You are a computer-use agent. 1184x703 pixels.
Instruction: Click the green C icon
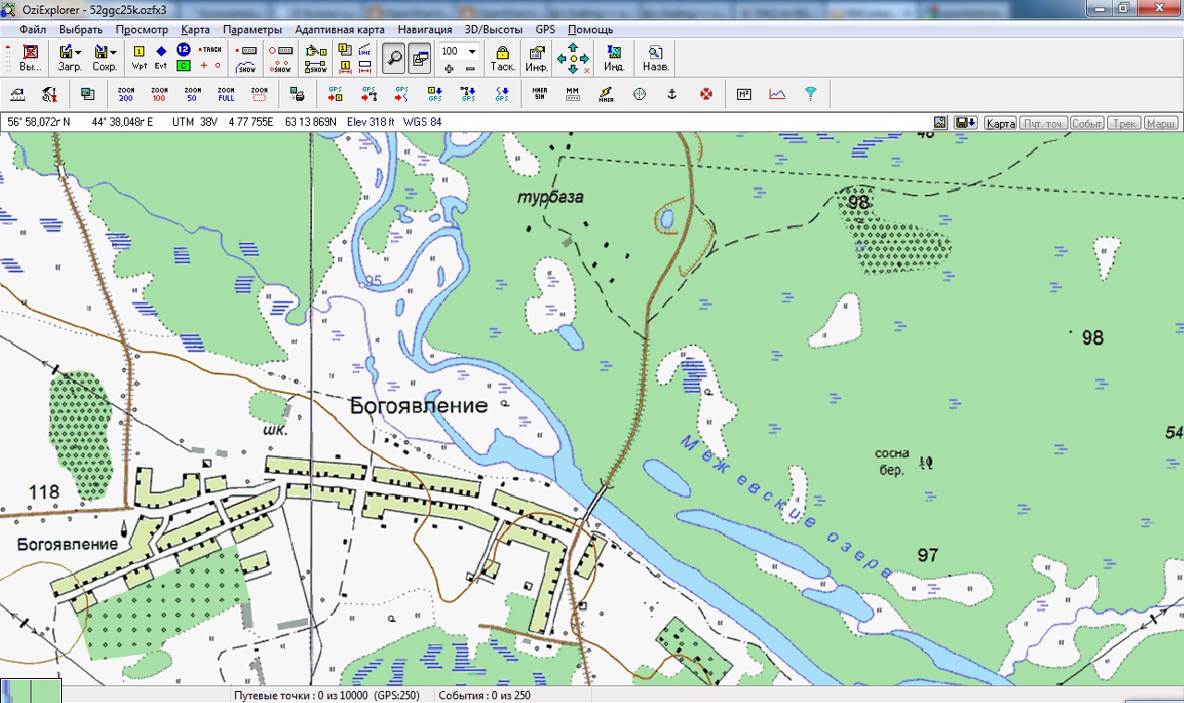[183, 66]
